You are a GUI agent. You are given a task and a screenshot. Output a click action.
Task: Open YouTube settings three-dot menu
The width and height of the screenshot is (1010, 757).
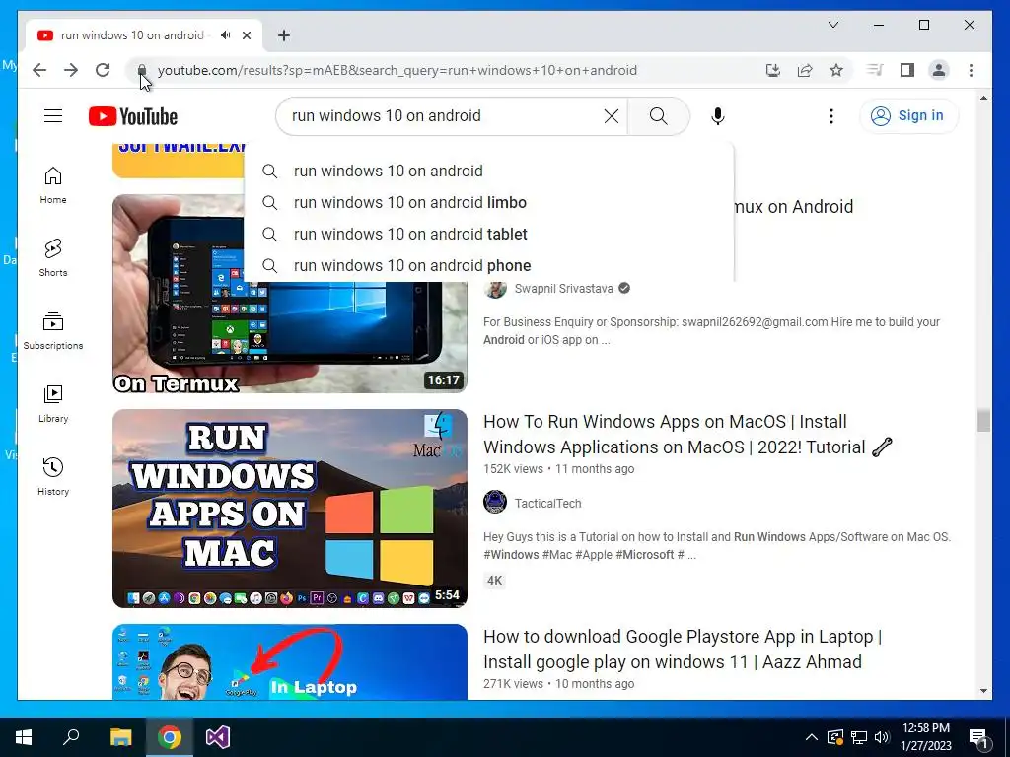click(x=831, y=116)
